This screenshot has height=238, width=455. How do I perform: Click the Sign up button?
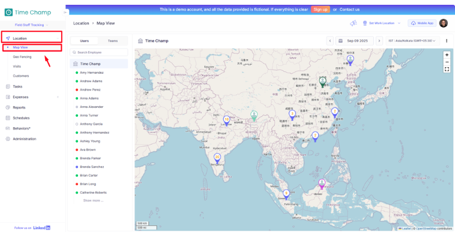321,9
